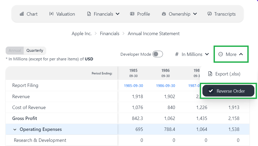This screenshot has height=146, width=258.
Task: Switch to the Quarterly view
Action: coord(35,50)
